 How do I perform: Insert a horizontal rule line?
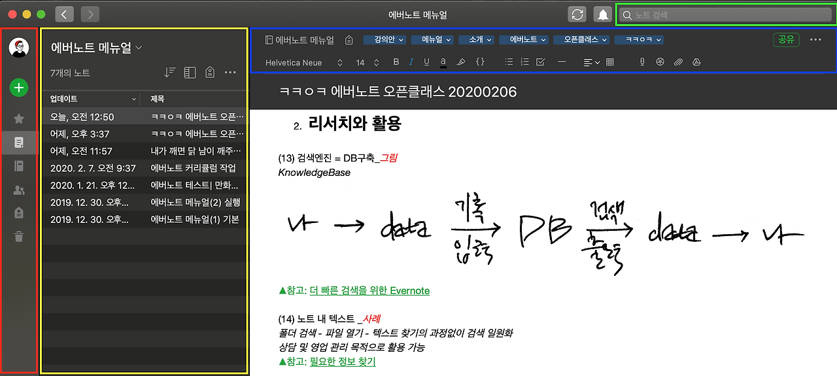561,62
